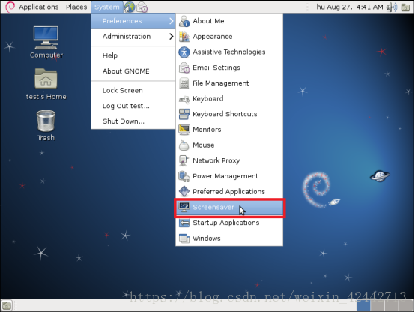Viewport: 415px width, 312px height.
Task: Select the Monitors label
Action: pos(207,130)
